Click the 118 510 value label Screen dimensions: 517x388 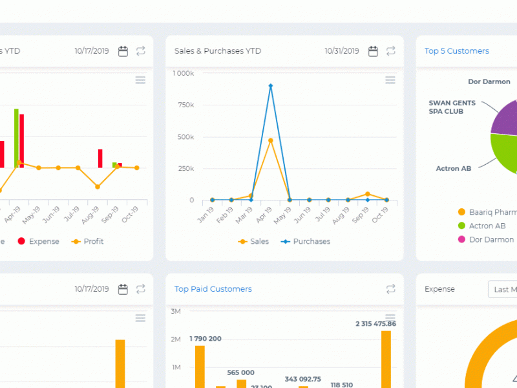(x=342, y=385)
